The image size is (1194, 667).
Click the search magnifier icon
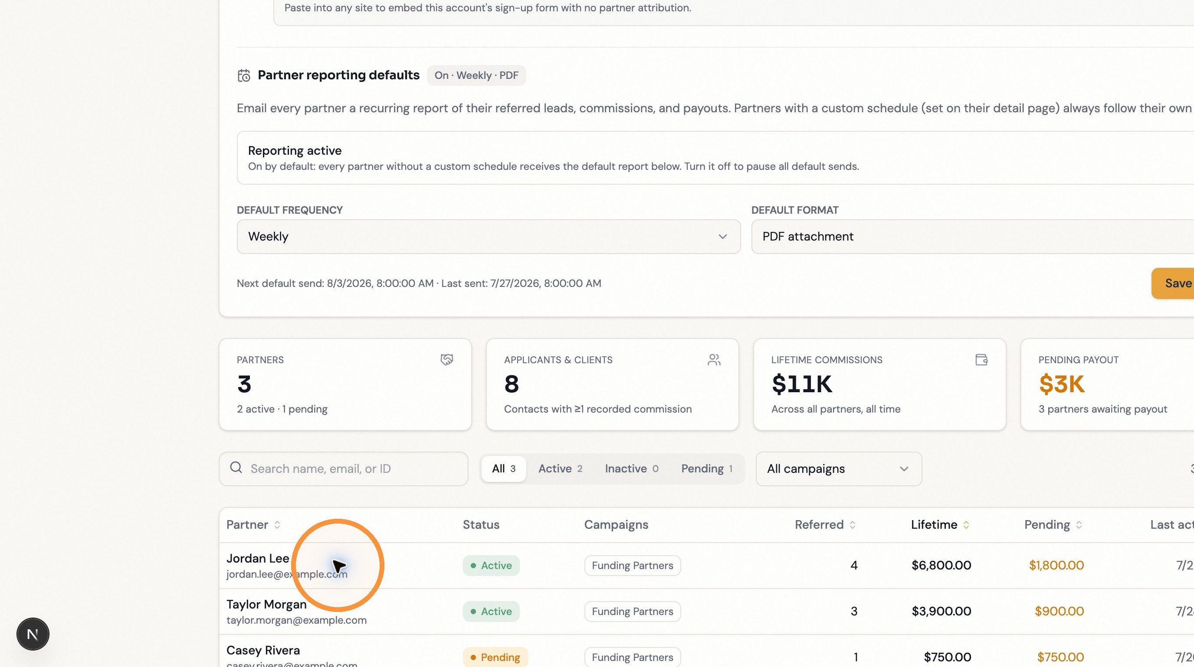(236, 468)
